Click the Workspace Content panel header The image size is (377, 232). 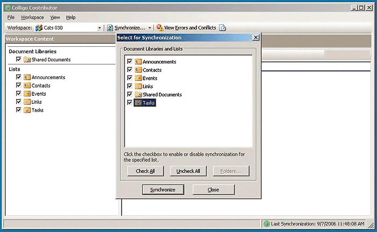[x=60, y=39]
